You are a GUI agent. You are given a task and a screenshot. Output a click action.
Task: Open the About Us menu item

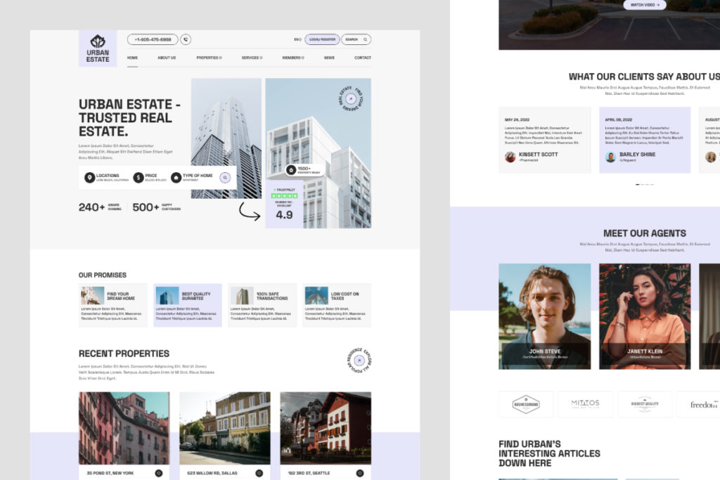[167, 58]
